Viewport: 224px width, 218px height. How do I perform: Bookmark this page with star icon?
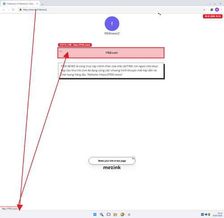(204, 10)
